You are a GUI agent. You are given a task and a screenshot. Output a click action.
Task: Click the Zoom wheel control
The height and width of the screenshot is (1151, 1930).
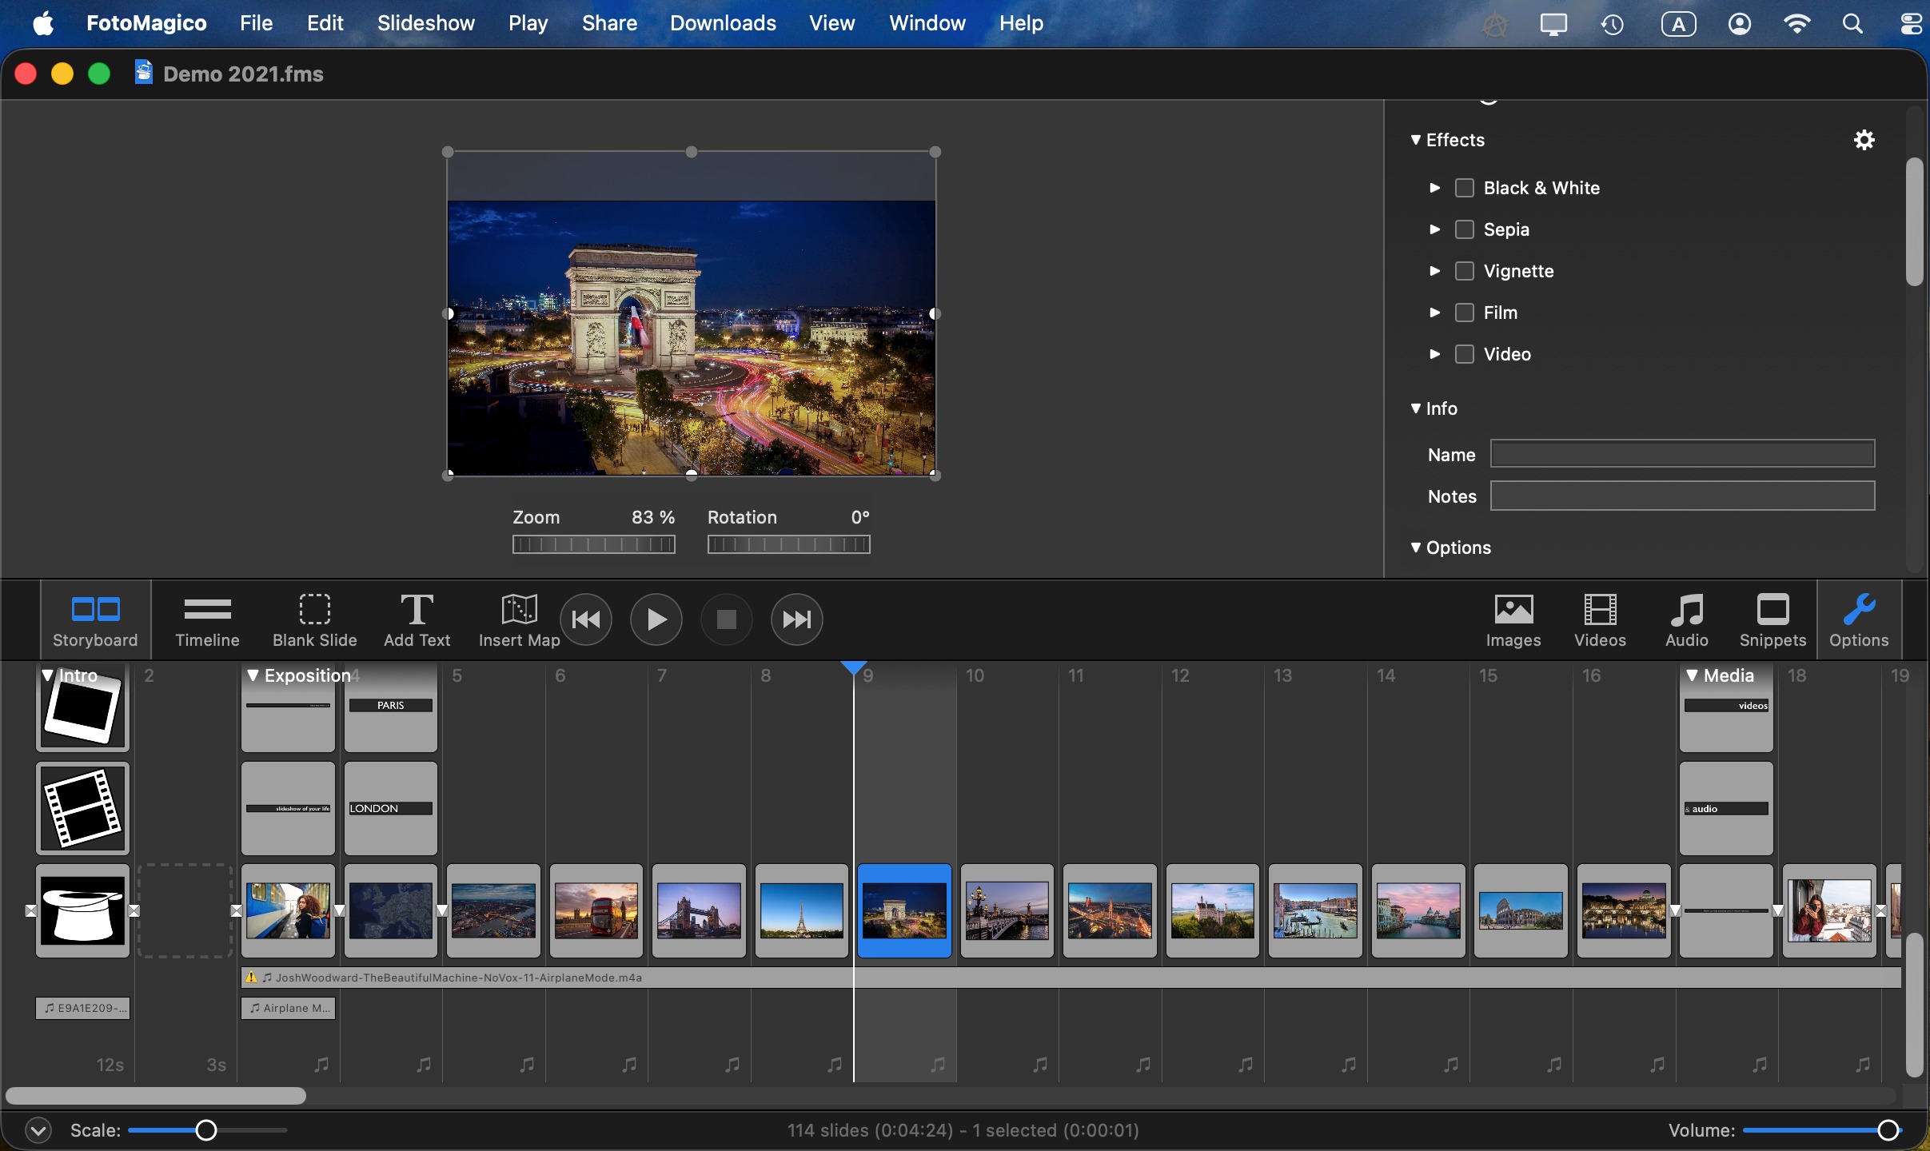593,544
